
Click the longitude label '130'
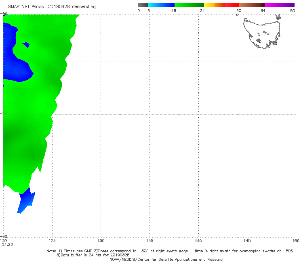click(101, 241)
